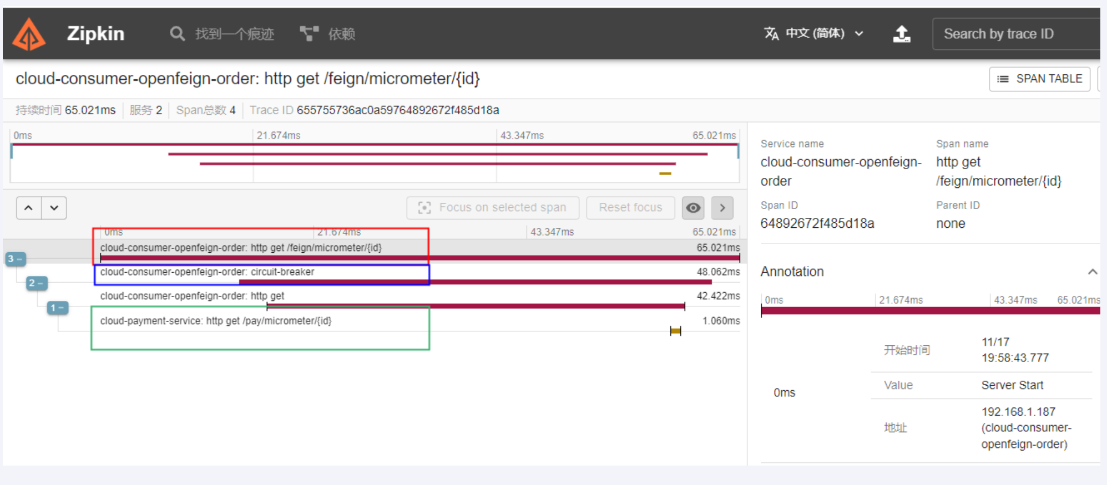Click Focus on selected span button

click(493, 208)
